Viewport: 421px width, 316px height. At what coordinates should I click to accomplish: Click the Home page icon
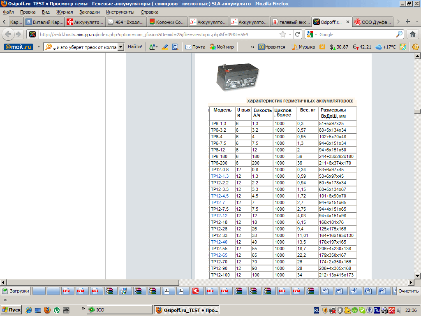[413, 34]
